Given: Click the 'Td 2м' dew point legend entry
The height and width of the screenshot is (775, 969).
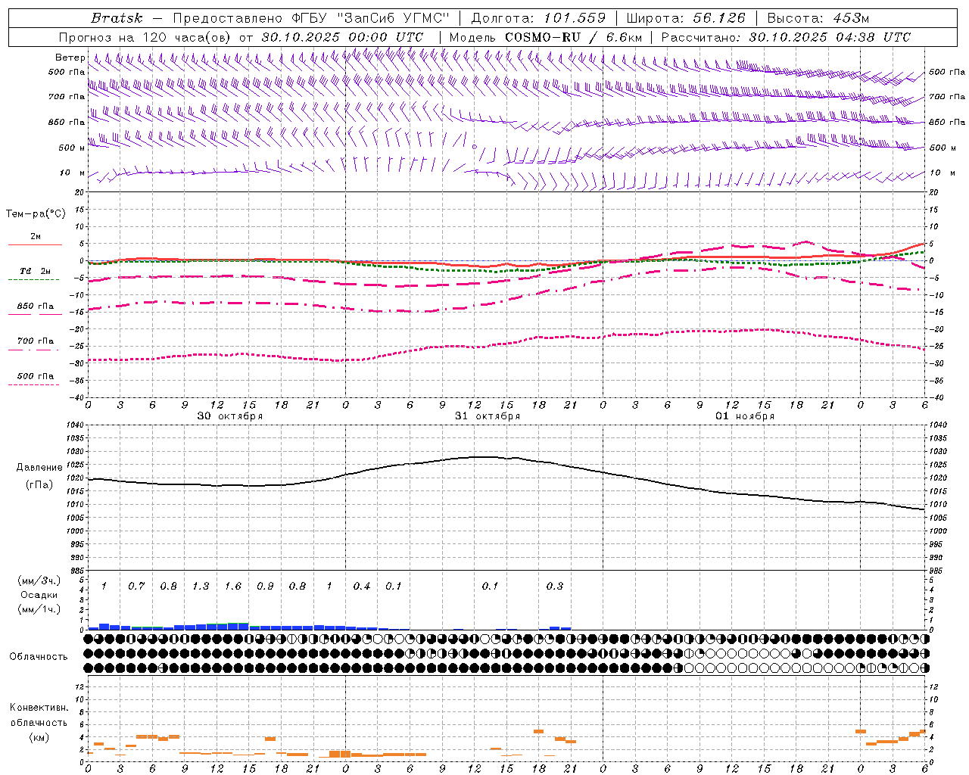Looking at the screenshot, I should click(x=35, y=271).
